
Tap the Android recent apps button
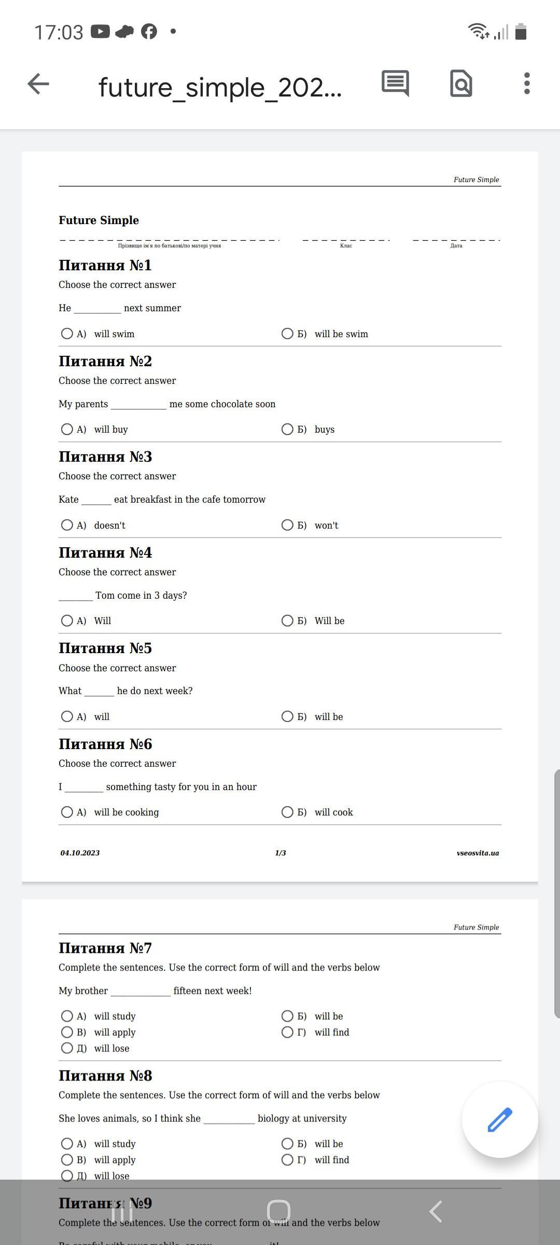(x=122, y=1212)
